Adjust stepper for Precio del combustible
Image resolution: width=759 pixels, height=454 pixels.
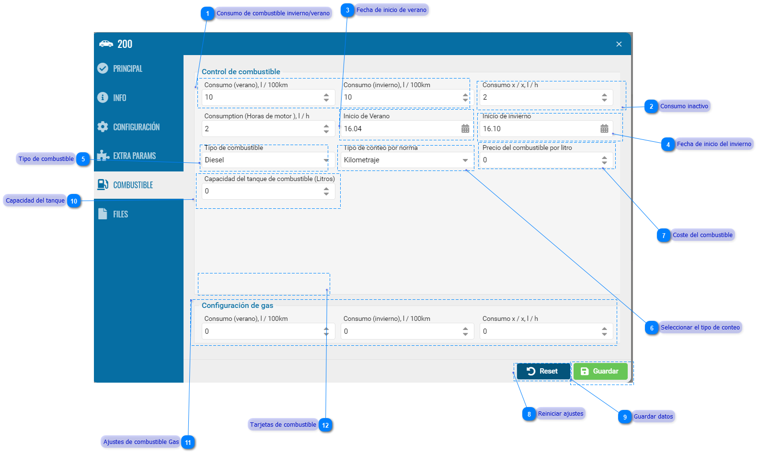pyautogui.click(x=604, y=160)
